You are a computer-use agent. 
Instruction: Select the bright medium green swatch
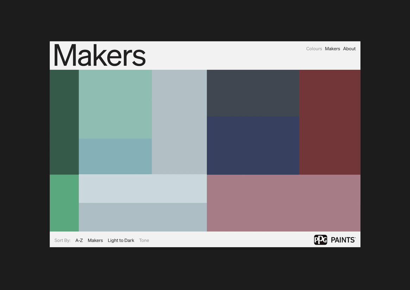tap(64, 203)
